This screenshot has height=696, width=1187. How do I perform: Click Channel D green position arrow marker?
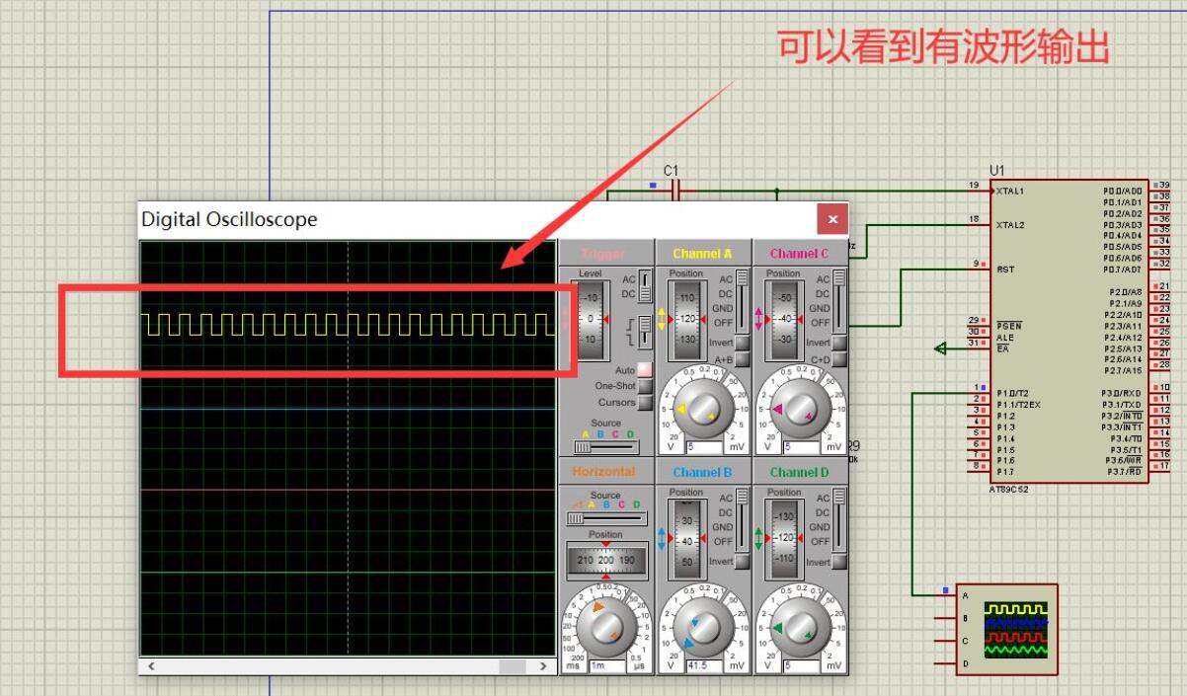click(x=759, y=539)
